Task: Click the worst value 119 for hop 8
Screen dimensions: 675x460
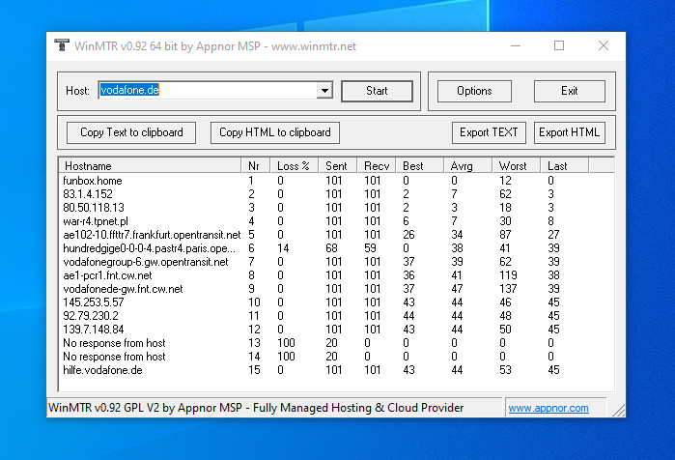Action: click(x=508, y=275)
